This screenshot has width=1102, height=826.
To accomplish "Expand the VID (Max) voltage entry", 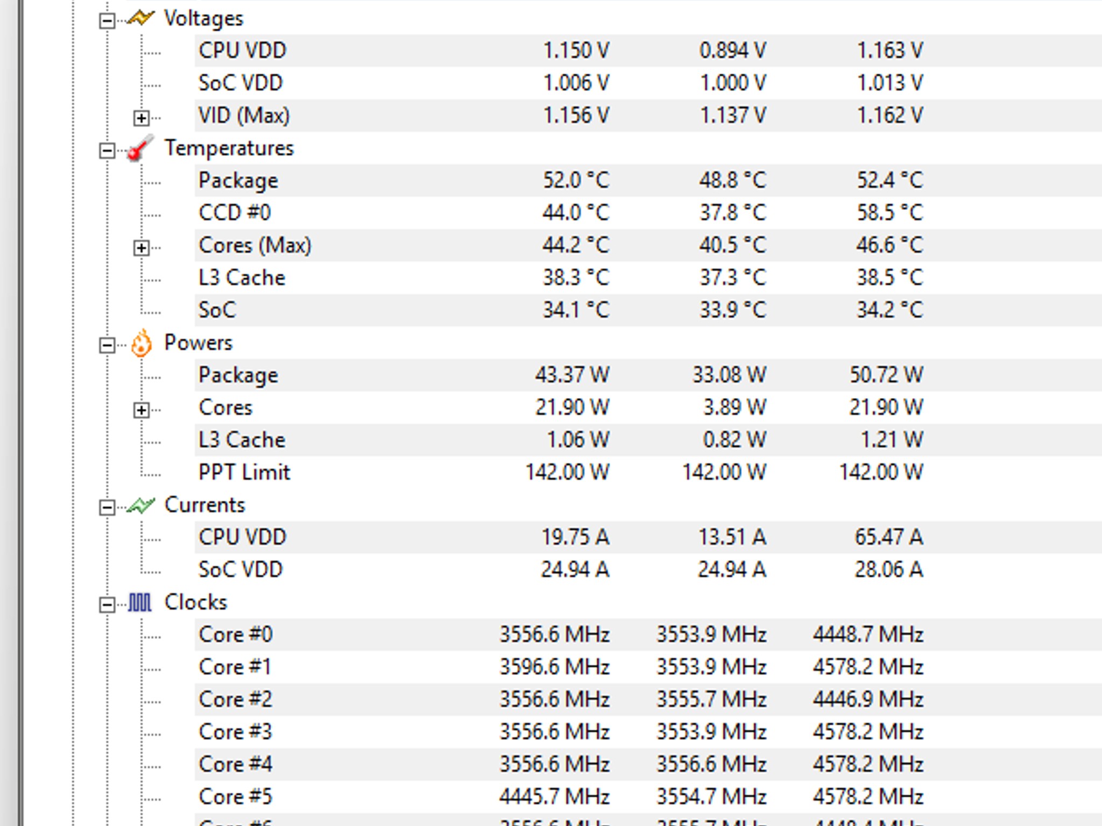I will (142, 118).
